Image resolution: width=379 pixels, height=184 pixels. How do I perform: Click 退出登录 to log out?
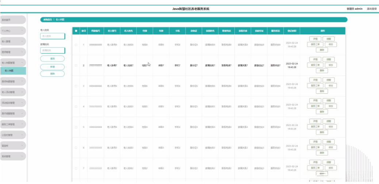[x=372, y=9]
